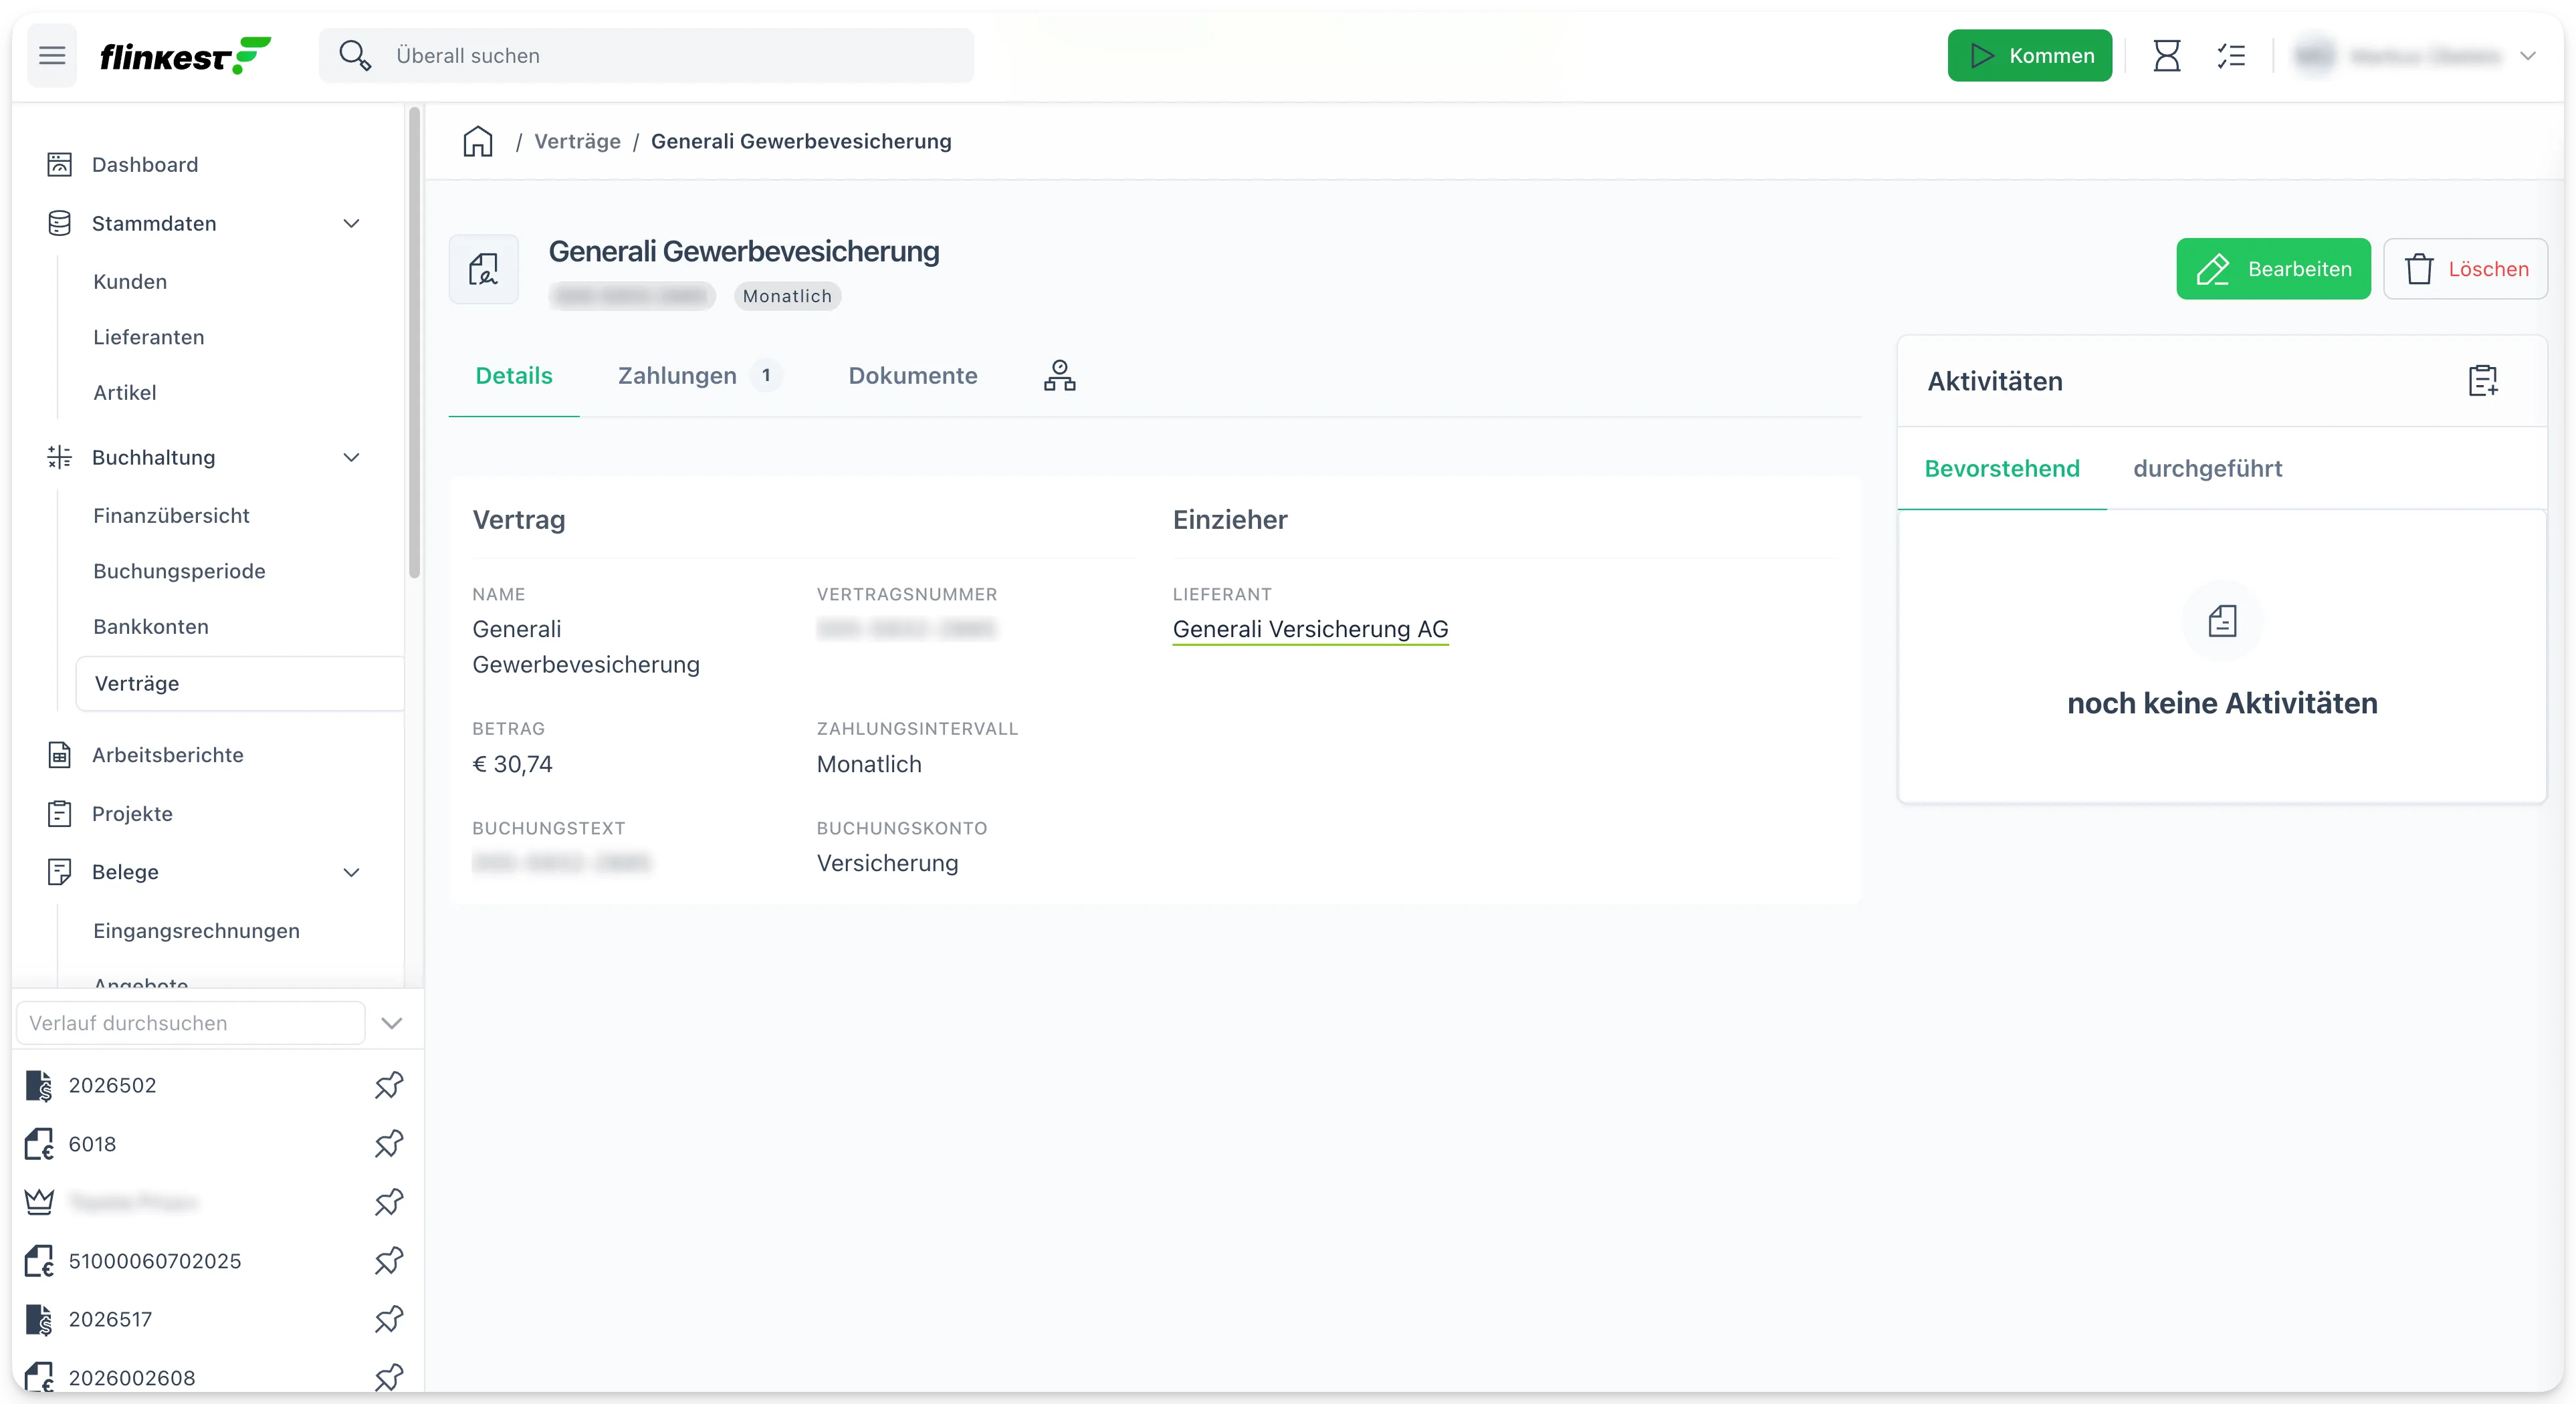Select Verträge in the sidebar

(x=240, y=683)
